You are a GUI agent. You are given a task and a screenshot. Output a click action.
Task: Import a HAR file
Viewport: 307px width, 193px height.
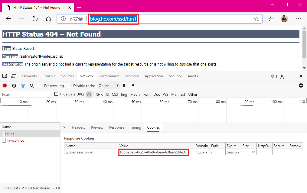[124, 85]
